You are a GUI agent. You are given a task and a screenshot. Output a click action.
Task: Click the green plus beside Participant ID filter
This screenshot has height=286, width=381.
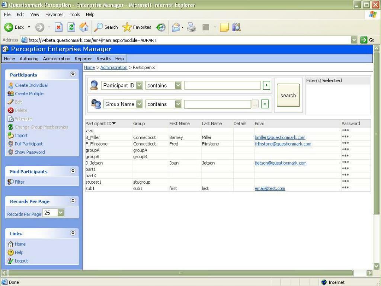(x=266, y=85)
